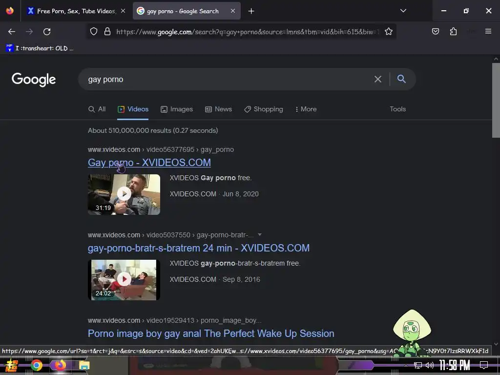Open the third result with video19529413 URL
Screen dimensions: 500x375
pos(211,333)
